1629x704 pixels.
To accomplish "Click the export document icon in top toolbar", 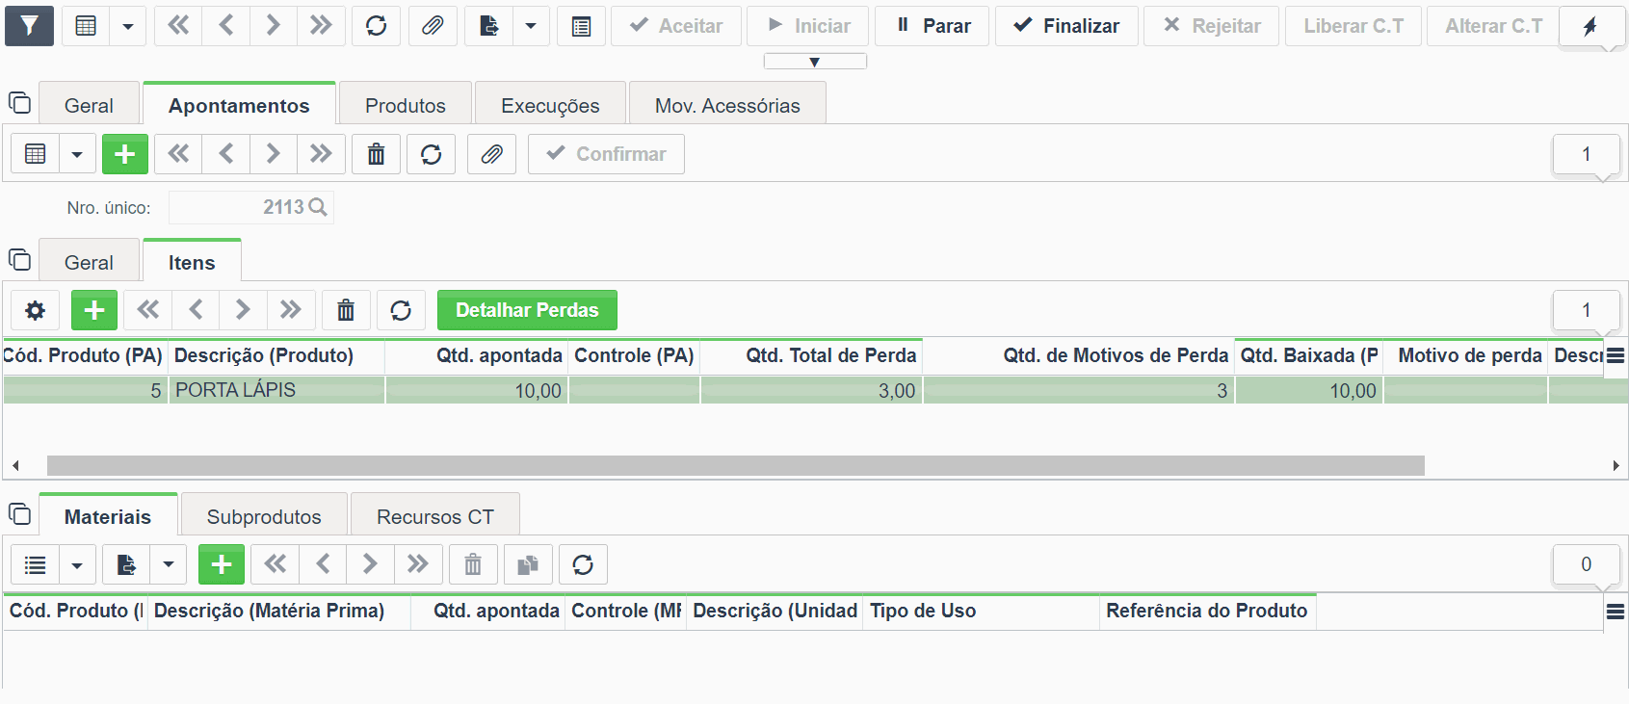I will 488,26.
